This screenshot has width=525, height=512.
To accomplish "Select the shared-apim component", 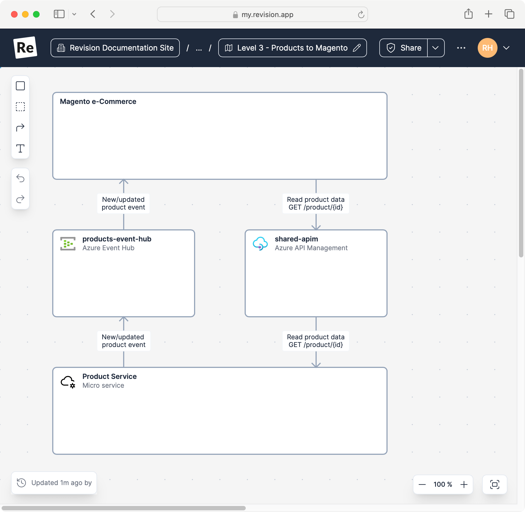I will click(316, 273).
